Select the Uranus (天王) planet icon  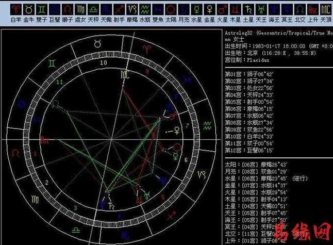point(261,10)
